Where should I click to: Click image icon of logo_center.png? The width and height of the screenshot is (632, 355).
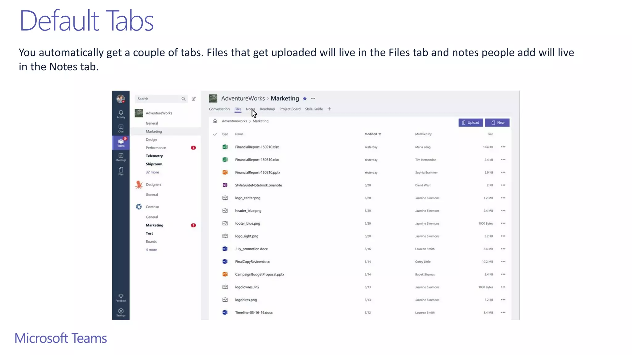coord(225,198)
